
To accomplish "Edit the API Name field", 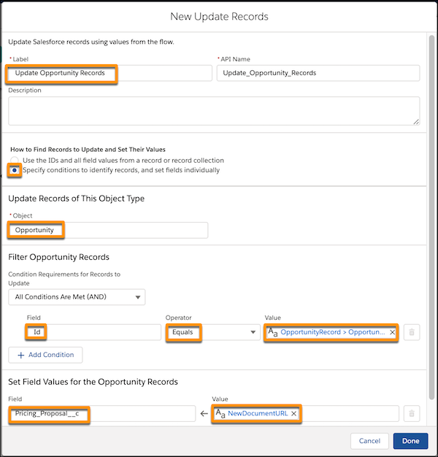I will (318, 73).
